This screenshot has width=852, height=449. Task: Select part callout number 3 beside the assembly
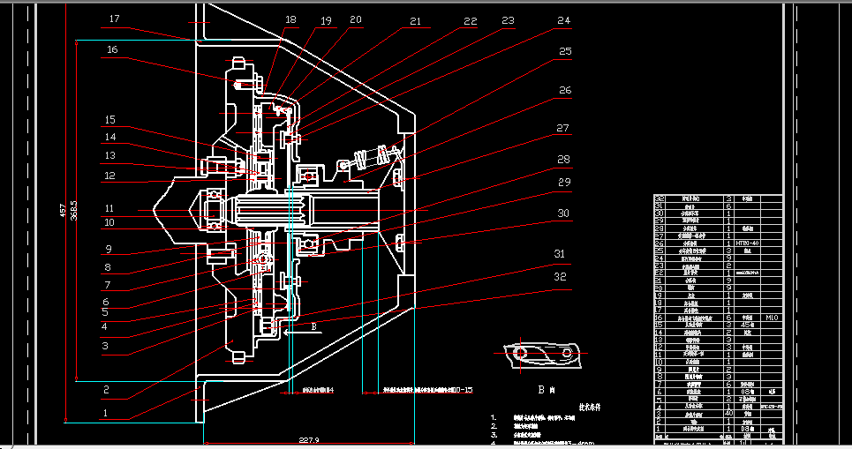(x=105, y=346)
